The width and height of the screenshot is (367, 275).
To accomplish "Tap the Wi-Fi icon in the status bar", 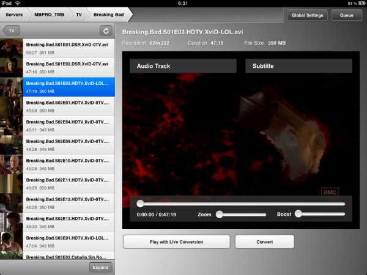I will [x=17, y=3].
